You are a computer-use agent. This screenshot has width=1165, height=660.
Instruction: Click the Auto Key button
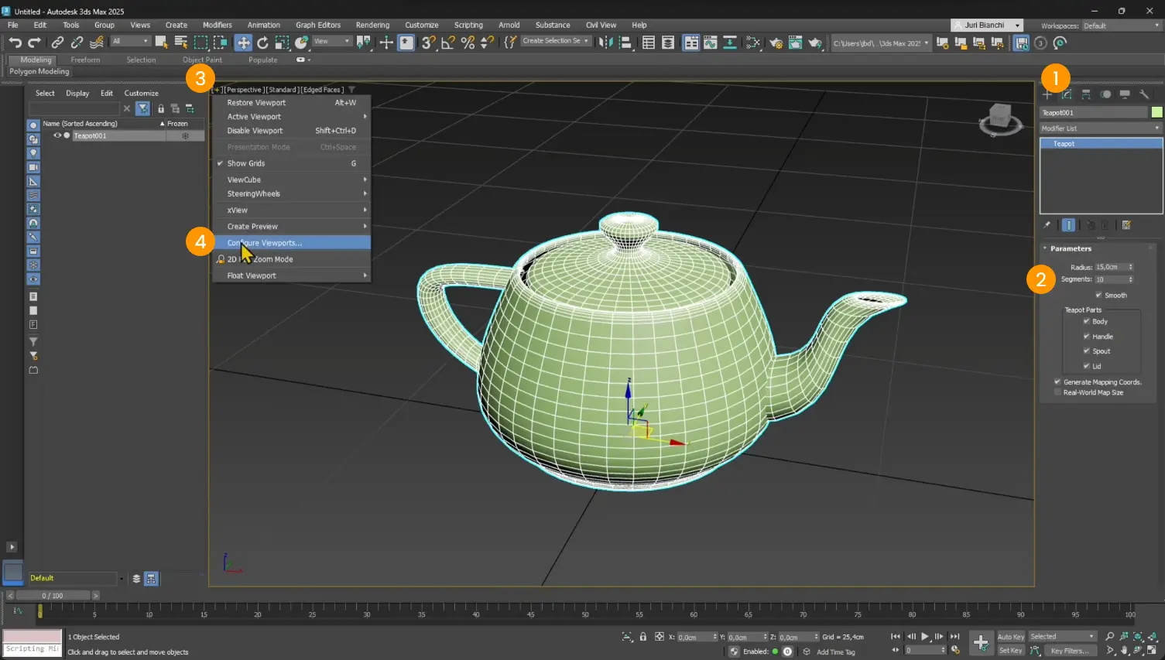1010,637
